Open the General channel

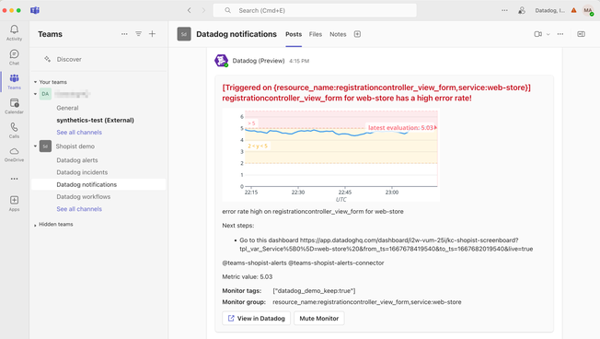click(67, 108)
